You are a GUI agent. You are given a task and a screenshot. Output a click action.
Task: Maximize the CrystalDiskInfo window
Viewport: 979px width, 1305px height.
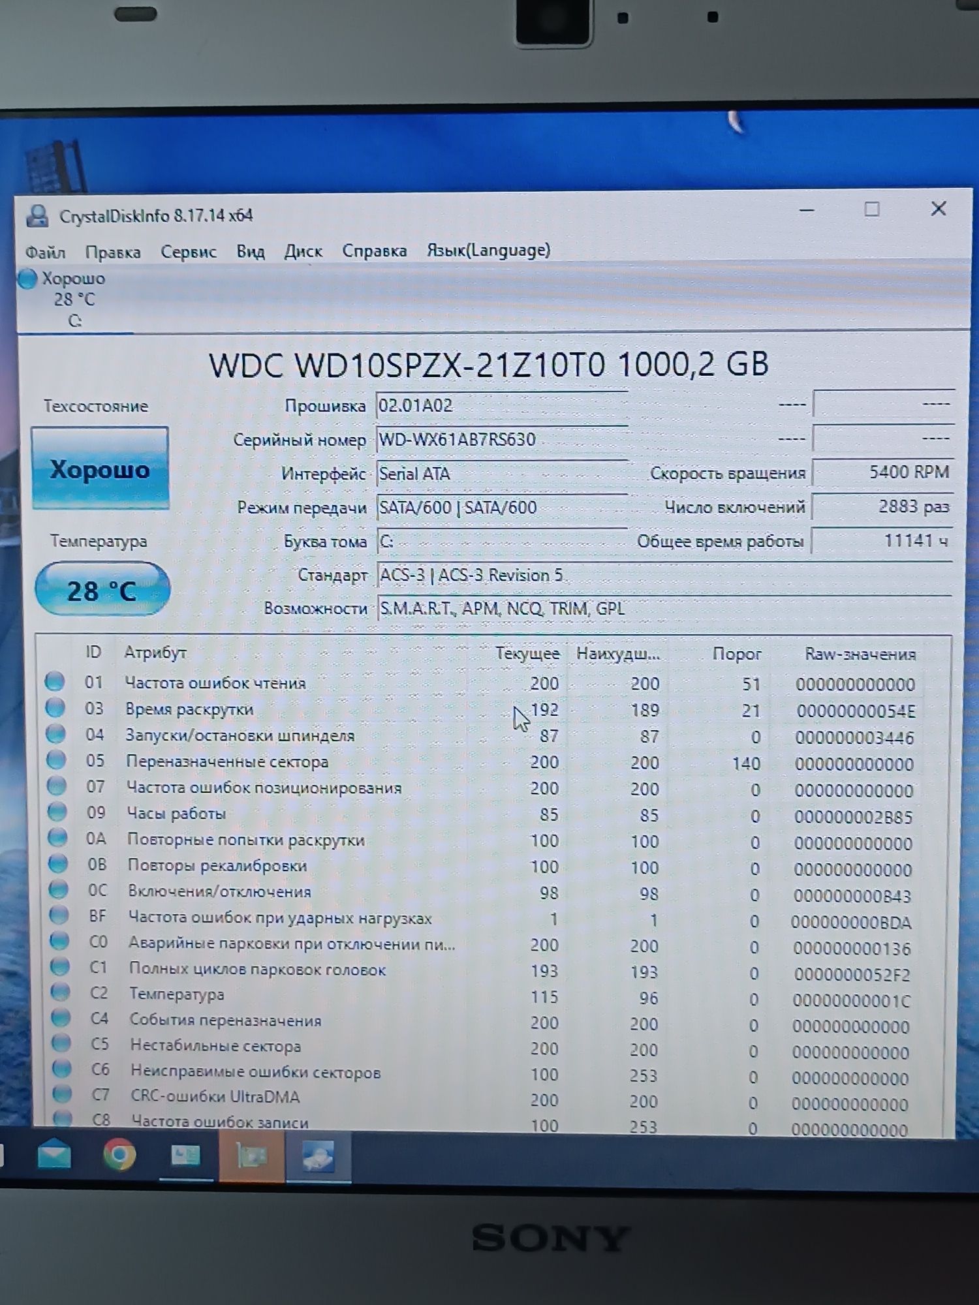[x=872, y=209]
